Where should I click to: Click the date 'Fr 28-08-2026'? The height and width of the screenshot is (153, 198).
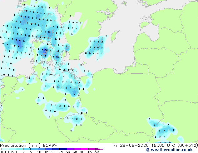[x=131, y=146]
